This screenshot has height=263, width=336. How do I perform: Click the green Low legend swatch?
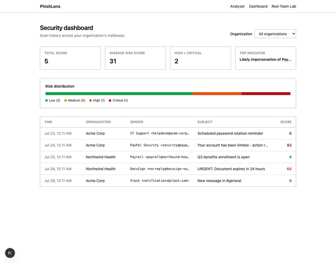(46, 101)
